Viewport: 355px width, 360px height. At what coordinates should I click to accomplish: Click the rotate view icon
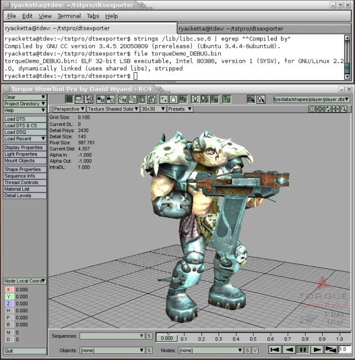coord(328,109)
